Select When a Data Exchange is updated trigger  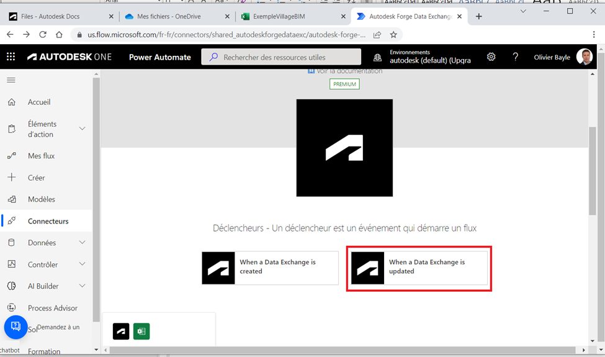coord(419,268)
